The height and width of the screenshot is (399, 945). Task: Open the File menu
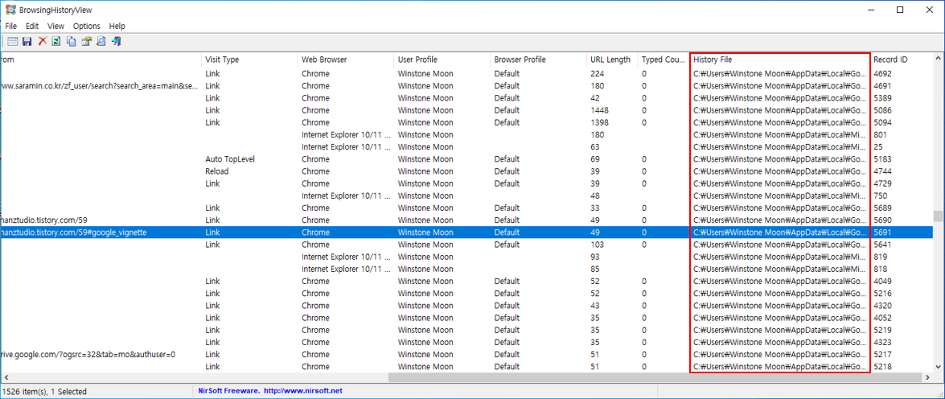10,26
